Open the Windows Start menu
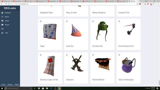The width and height of the screenshot is (160, 90). [2, 88]
